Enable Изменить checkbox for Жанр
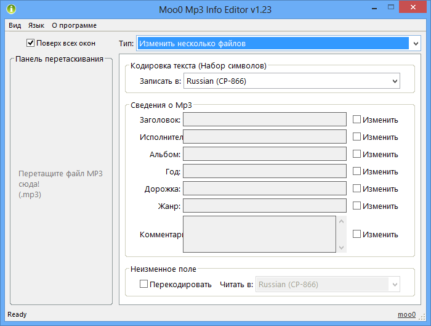Image resolution: width=431 pixels, height=326 pixels. pos(356,205)
